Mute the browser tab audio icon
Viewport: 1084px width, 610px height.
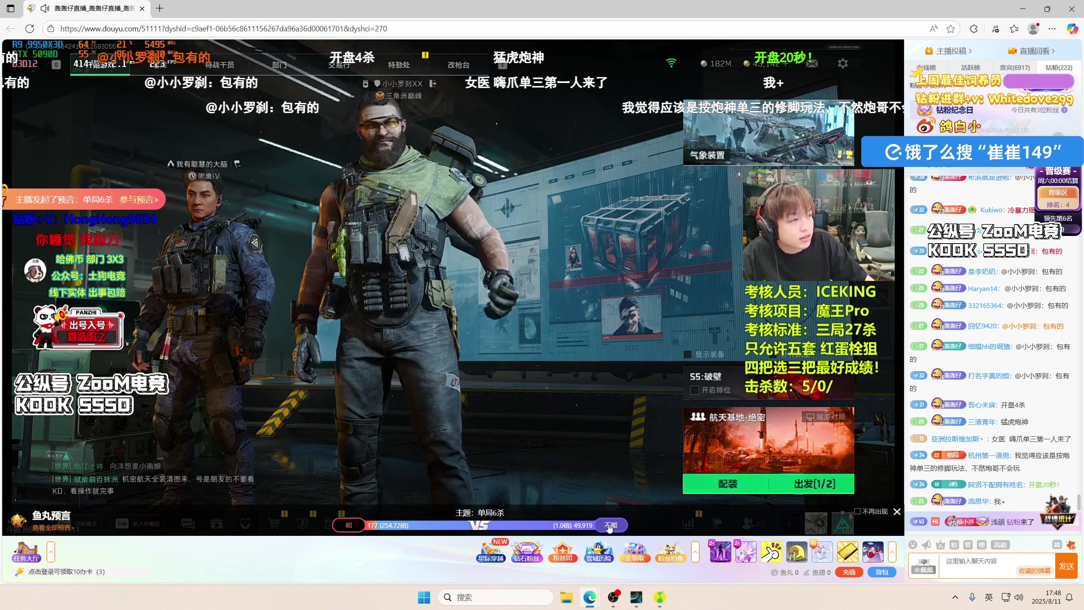[45, 8]
